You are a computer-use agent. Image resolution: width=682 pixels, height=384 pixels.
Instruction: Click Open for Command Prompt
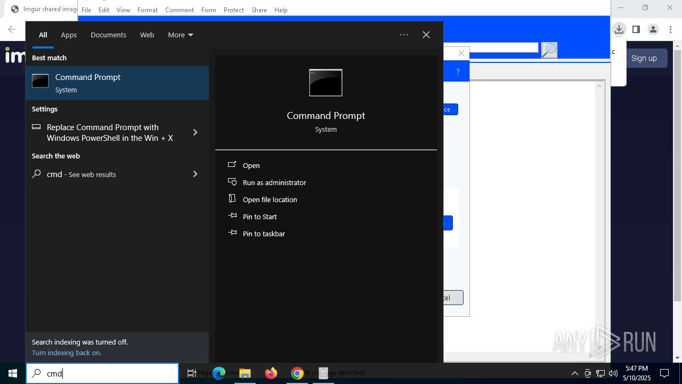pos(251,165)
